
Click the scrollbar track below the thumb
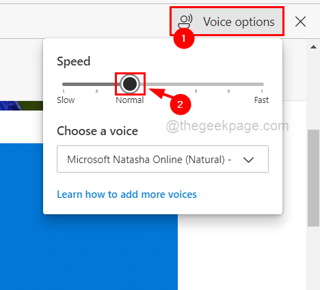[313, 258]
